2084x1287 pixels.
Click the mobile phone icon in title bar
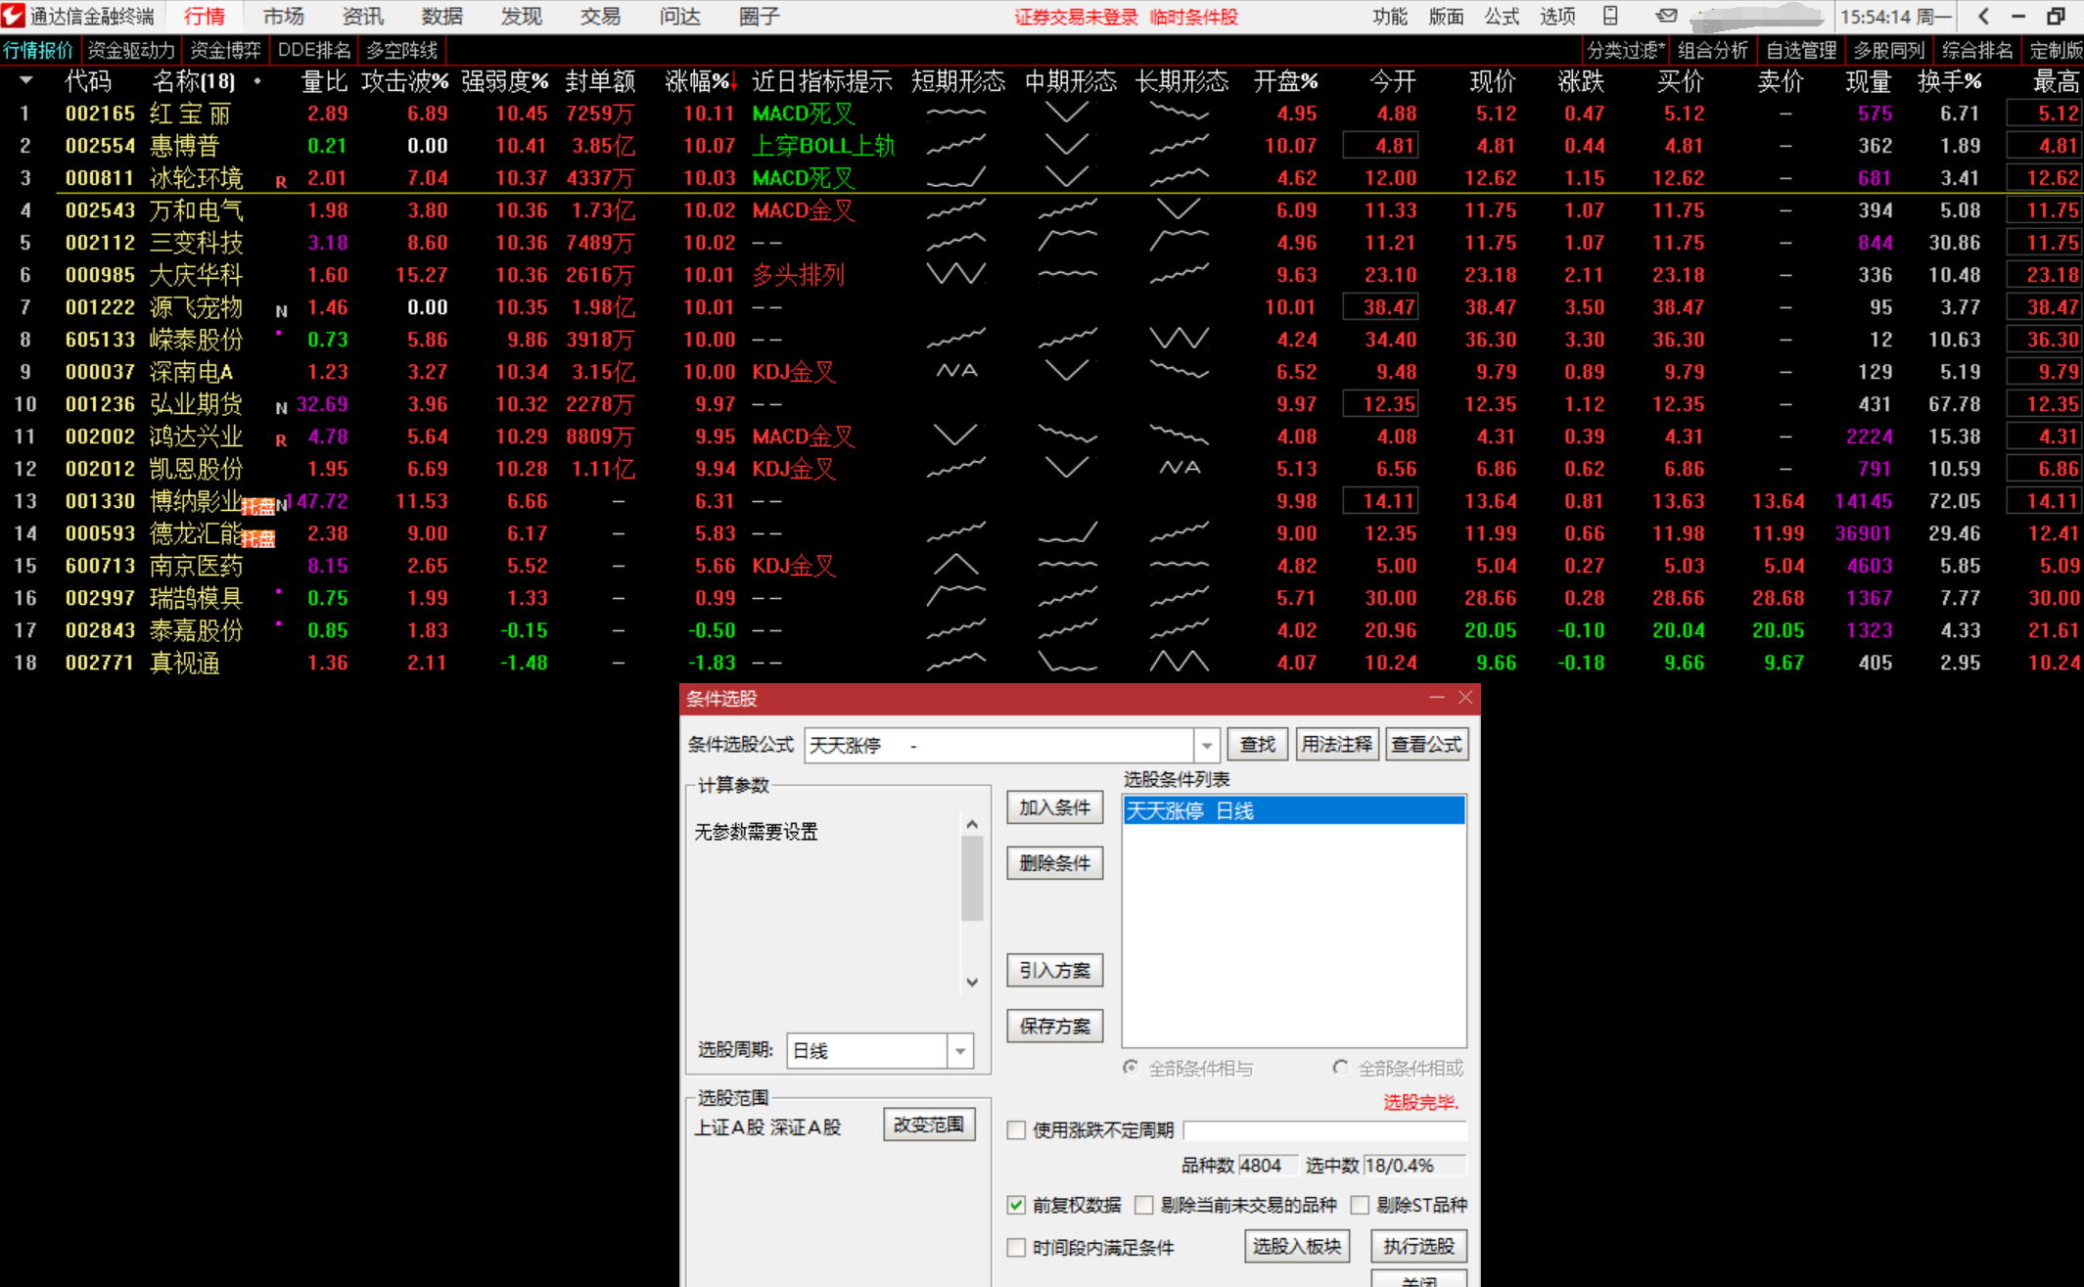pyautogui.click(x=1610, y=16)
